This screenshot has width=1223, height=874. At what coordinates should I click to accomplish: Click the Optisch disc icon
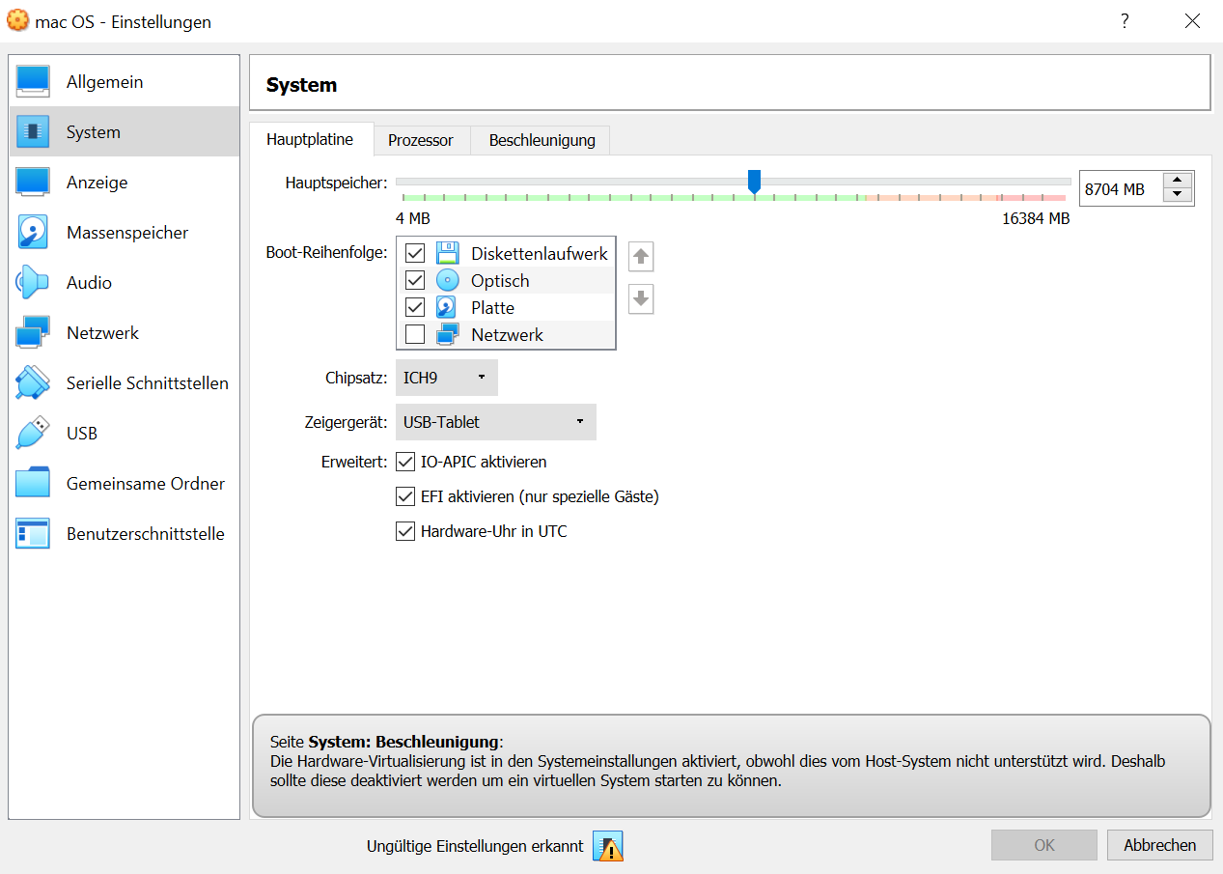click(447, 281)
